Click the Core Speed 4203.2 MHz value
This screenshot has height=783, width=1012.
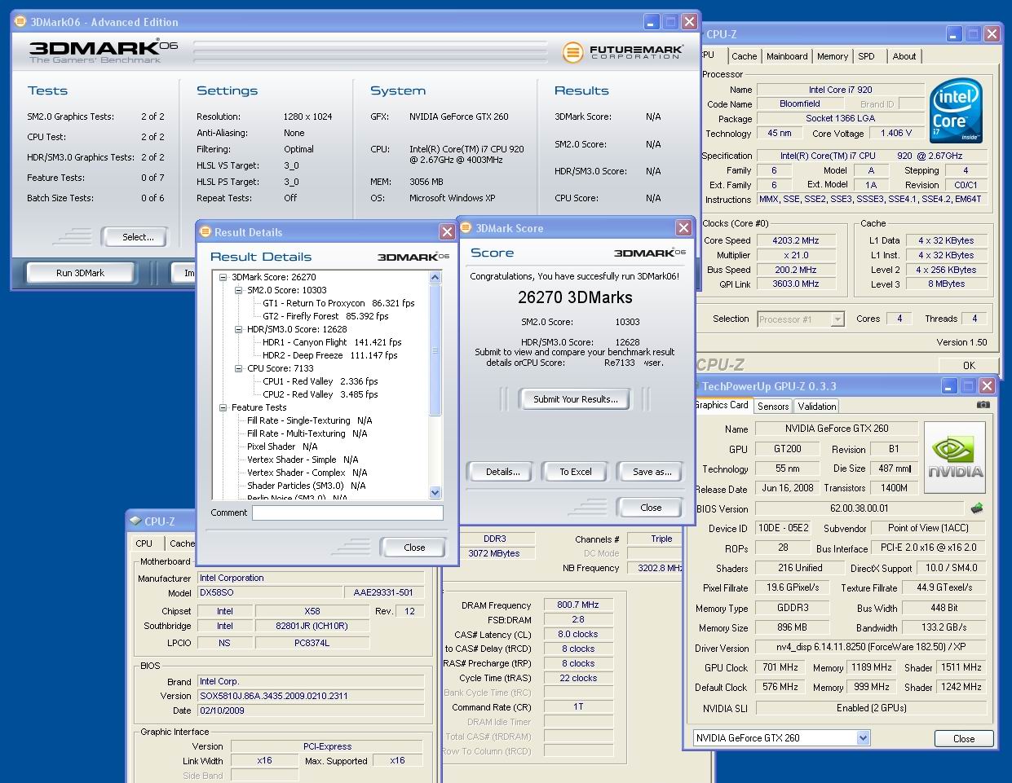pyautogui.click(x=795, y=240)
